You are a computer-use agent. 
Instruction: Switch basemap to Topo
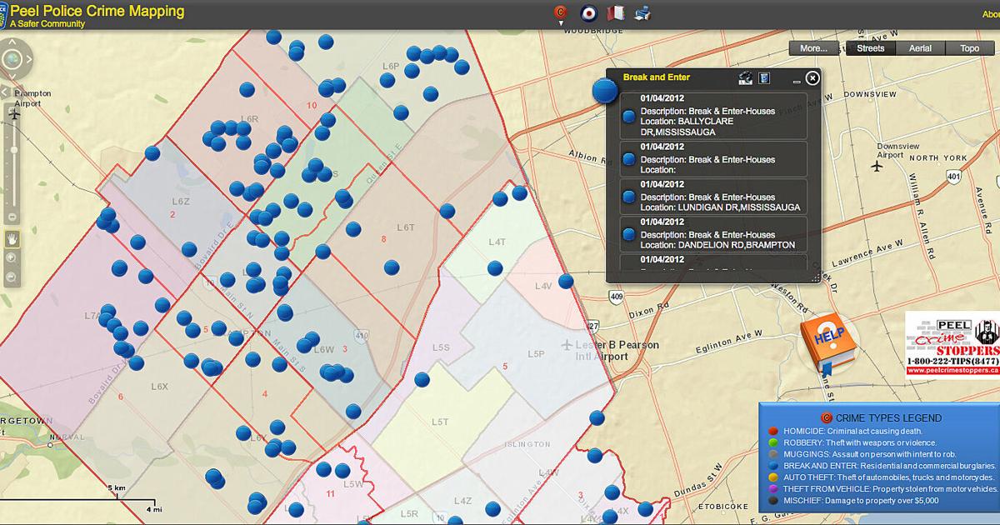click(969, 48)
